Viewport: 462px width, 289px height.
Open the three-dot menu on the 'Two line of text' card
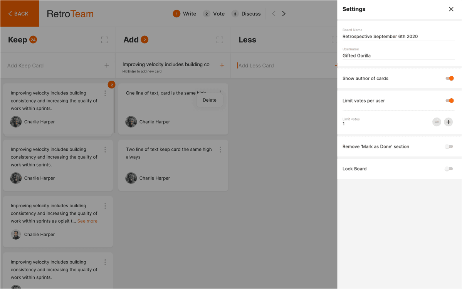point(220,150)
